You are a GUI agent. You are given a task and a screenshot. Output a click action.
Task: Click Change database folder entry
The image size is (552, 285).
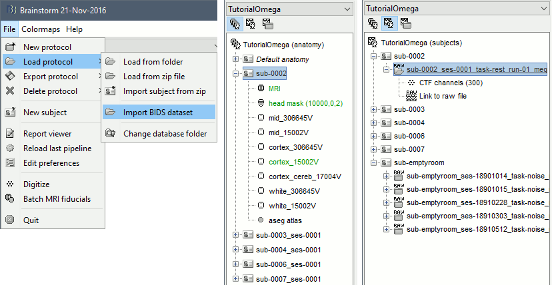click(x=165, y=134)
